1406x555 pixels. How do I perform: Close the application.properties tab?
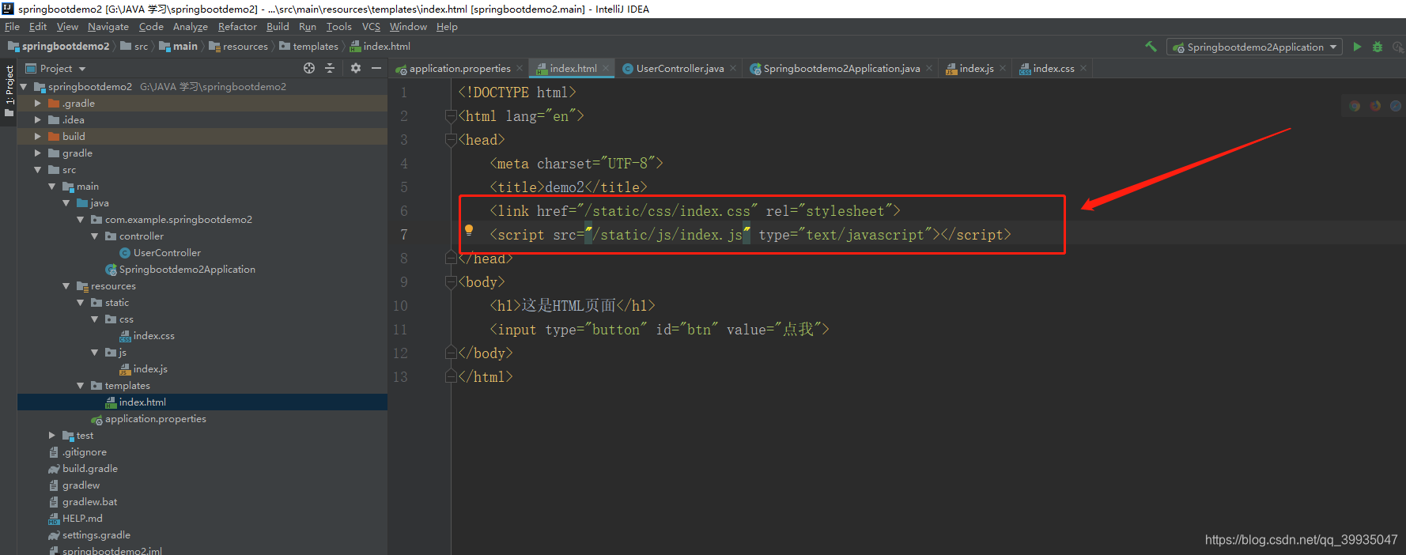point(520,69)
